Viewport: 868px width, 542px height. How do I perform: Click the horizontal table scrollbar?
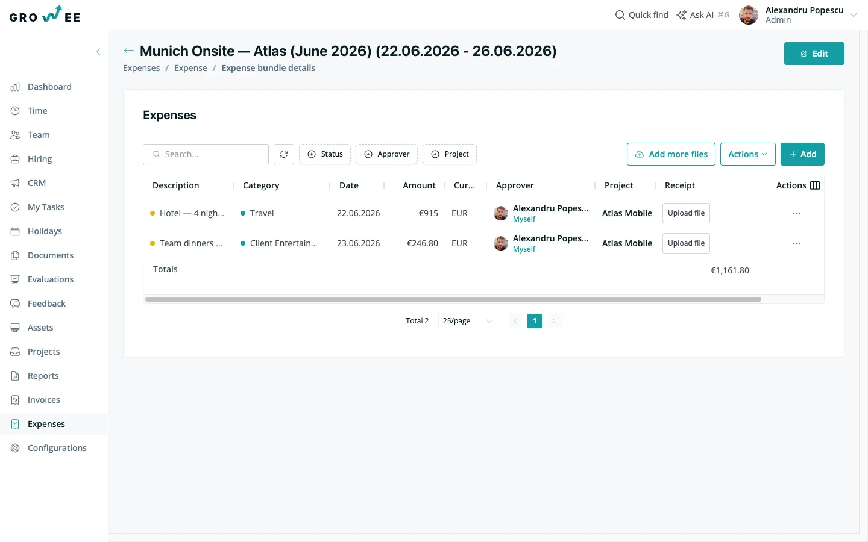(x=453, y=299)
